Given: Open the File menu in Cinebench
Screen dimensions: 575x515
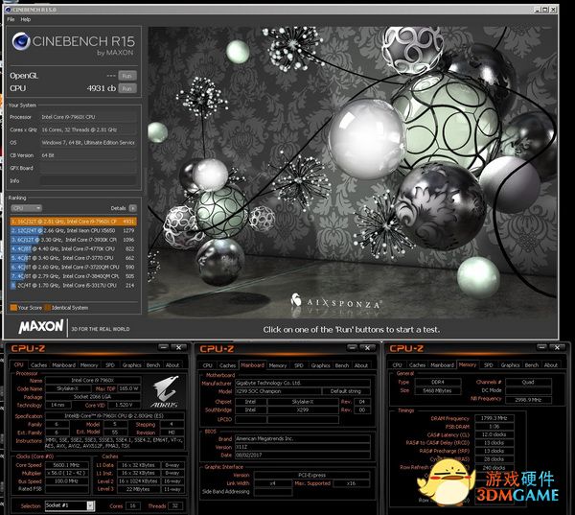Looking at the screenshot, I should (11, 19).
